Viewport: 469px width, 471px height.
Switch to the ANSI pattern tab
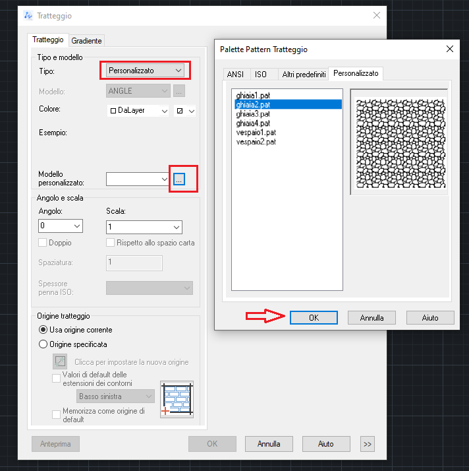click(x=235, y=75)
